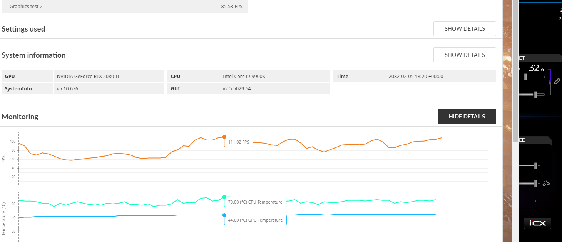The height and width of the screenshot is (242, 562).
Task: Click the CPU label cell
Action: click(x=193, y=76)
